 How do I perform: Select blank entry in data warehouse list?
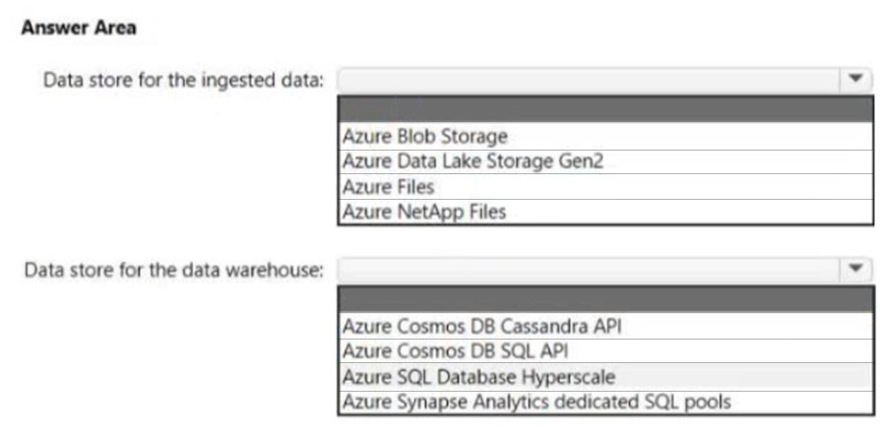click(605, 299)
